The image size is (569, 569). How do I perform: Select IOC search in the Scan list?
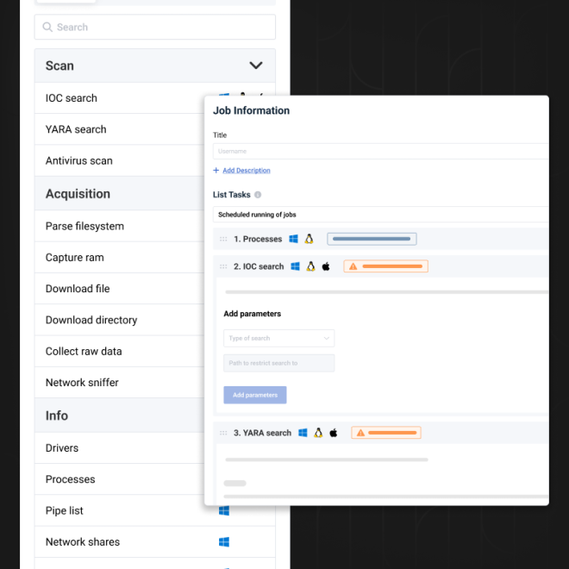click(x=119, y=98)
